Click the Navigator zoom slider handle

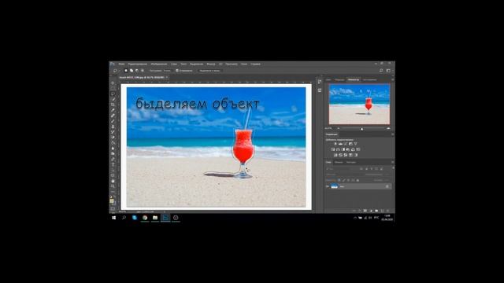click(x=362, y=129)
